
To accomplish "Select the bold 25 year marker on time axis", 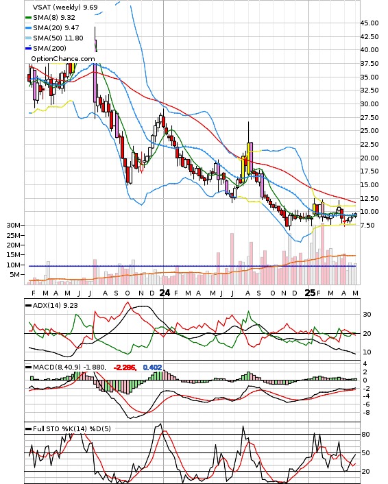I will click(310, 293).
